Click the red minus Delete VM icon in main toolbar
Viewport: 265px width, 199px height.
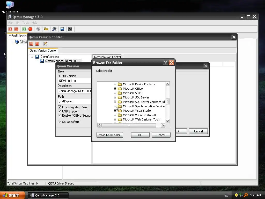(16, 29)
